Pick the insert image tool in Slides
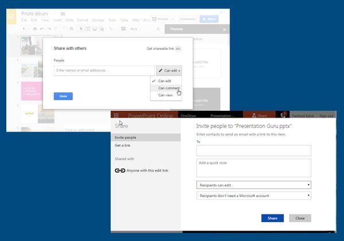 [x=95, y=29]
